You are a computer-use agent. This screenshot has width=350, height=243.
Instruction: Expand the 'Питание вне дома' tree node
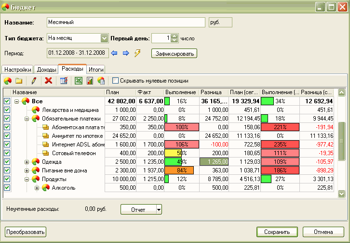pos(27,170)
